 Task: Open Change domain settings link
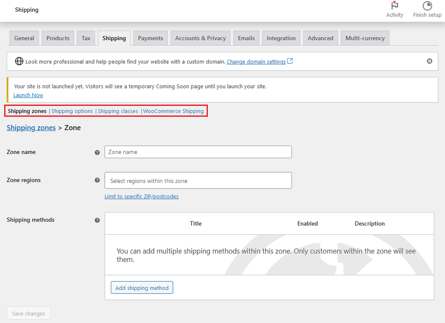256,62
